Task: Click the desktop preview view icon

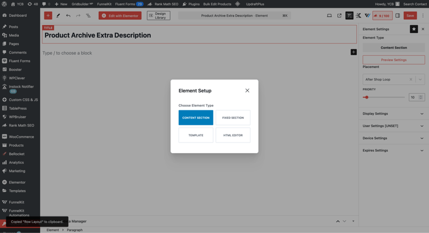Action: click(x=329, y=16)
